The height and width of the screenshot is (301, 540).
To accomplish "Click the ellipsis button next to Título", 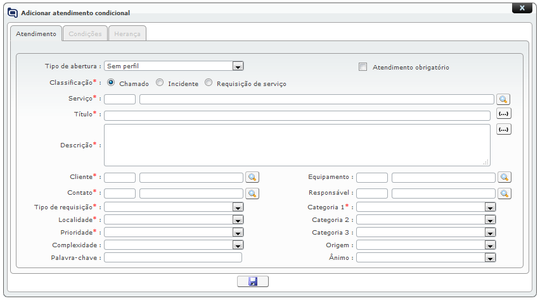I will click(x=504, y=114).
